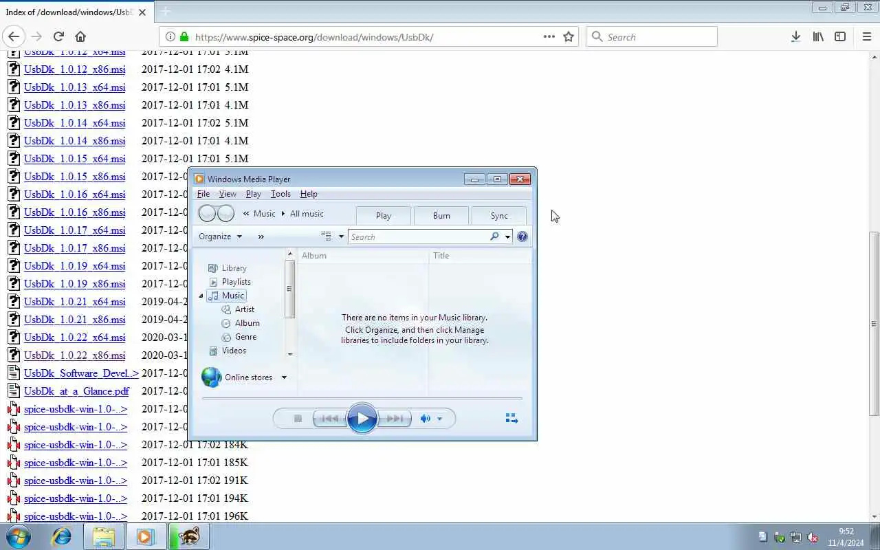Open Firefox downloads panel

point(795,36)
